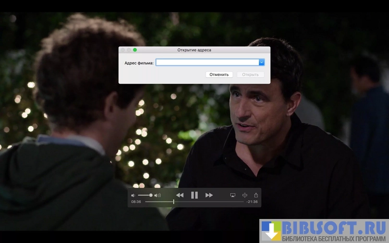
Task: Pause the video playback
Action: tap(194, 195)
